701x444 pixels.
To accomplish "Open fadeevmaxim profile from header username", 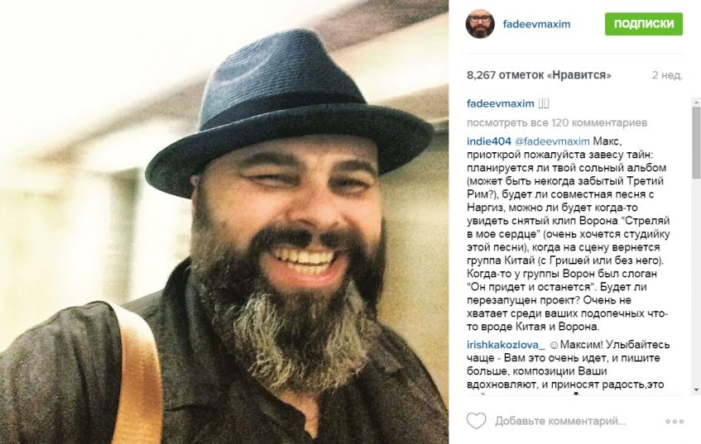I will coord(536,24).
